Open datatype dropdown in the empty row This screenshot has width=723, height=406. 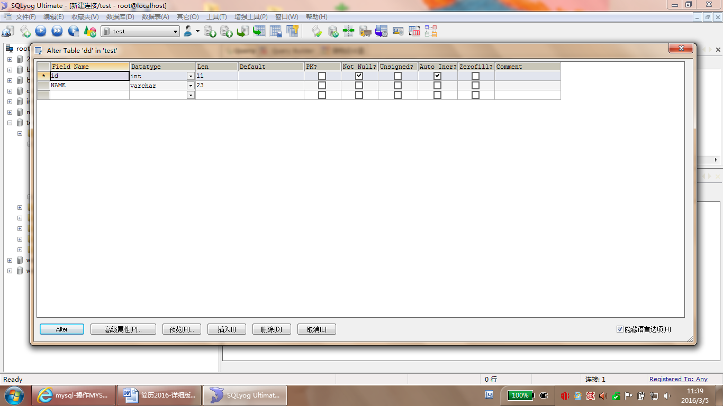point(191,95)
